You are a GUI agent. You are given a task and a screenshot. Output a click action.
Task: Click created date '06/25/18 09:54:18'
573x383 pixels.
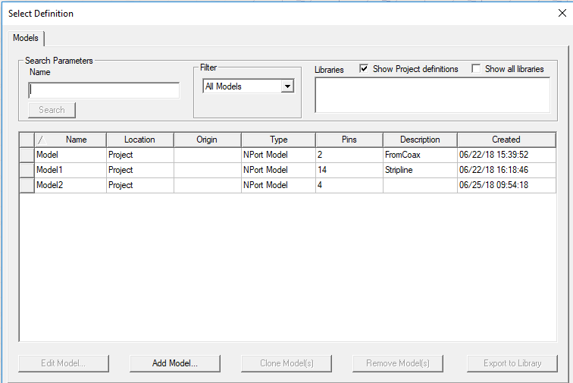coord(506,185)
